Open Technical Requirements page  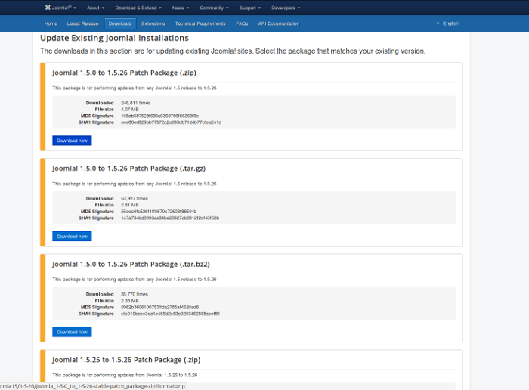coord(200,23)
